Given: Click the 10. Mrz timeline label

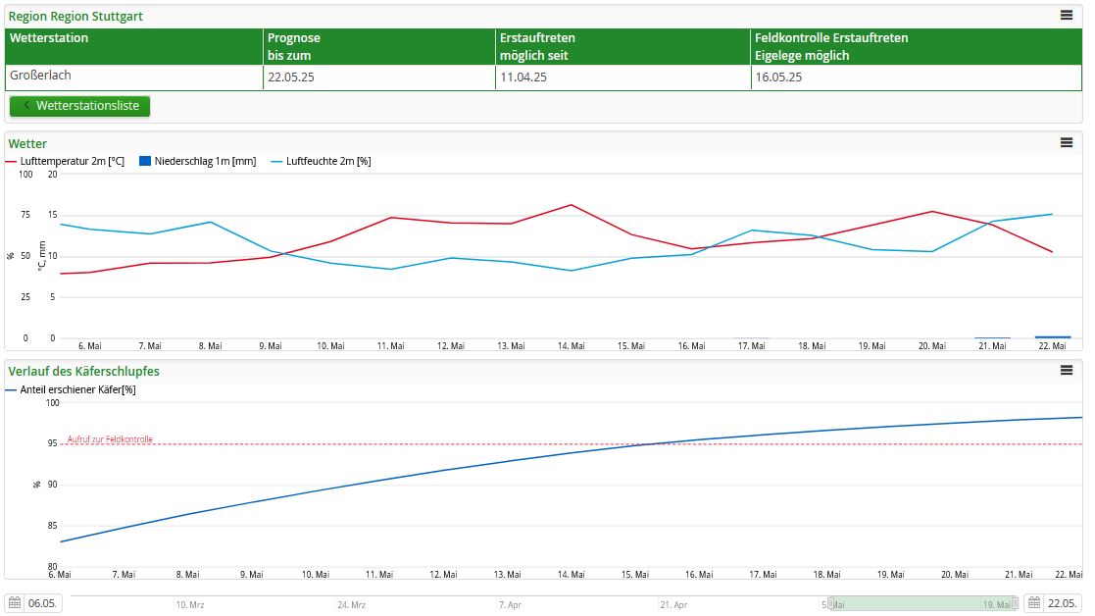Looking at the screenshot, I should click(189, 605).
